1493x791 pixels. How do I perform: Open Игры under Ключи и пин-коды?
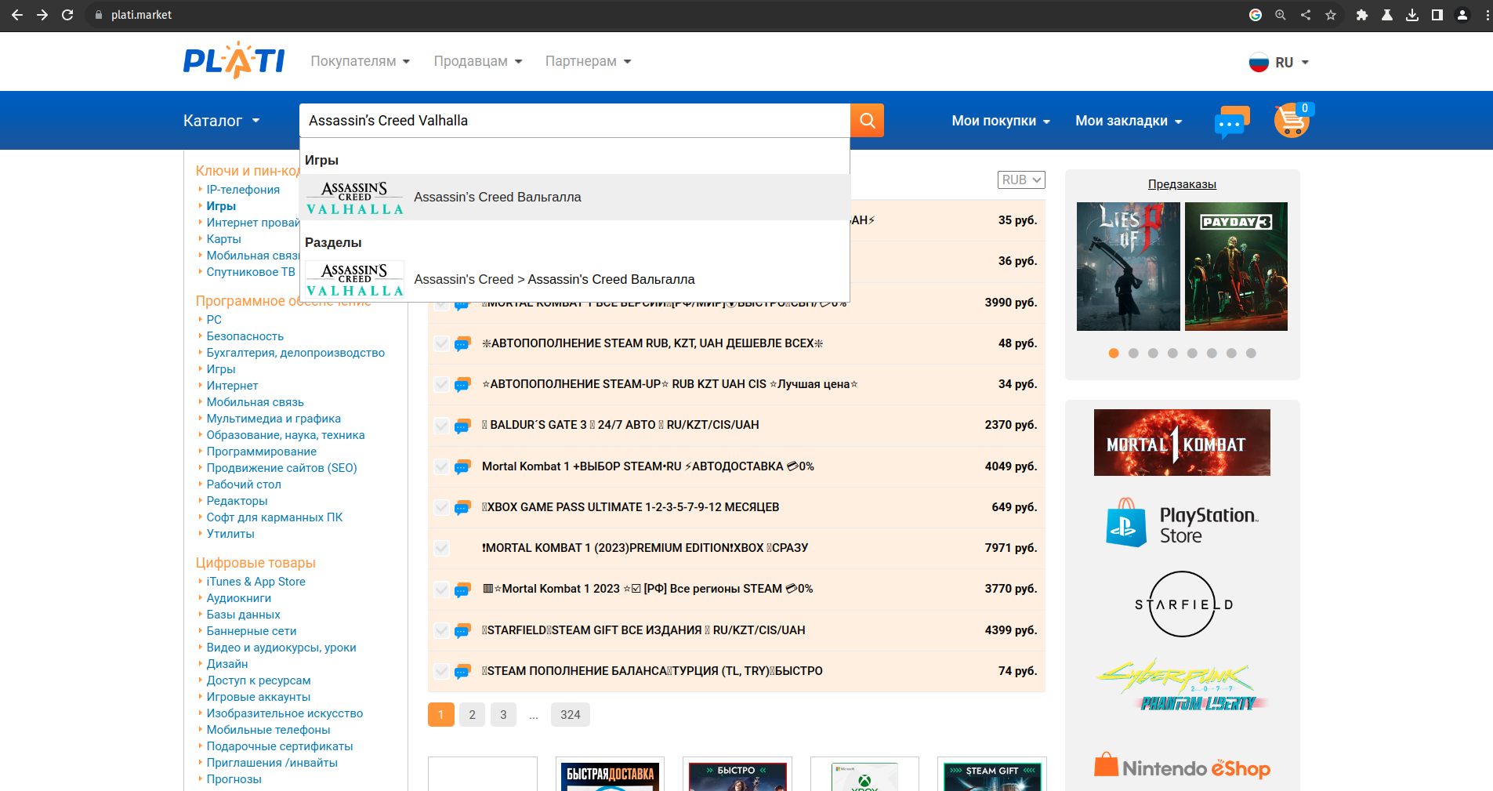pyautogui.click(x=221, y=206)
